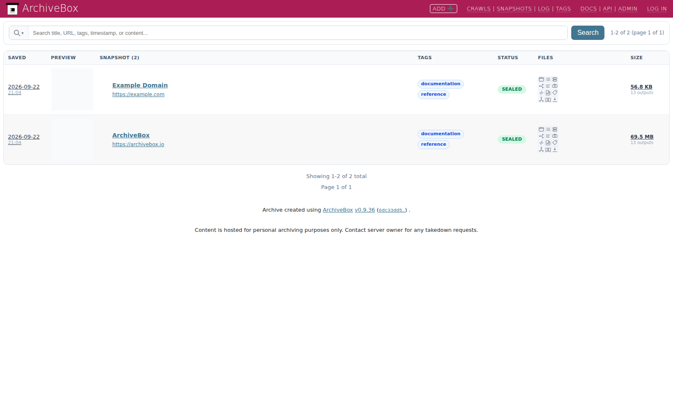Screen dimensions: 673x420
Task: Click the 69.5 MB size link
Action: pos(642,137)
